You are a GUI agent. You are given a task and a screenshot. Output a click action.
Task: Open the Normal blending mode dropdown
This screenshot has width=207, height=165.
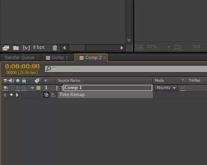[x=166, y=88]
